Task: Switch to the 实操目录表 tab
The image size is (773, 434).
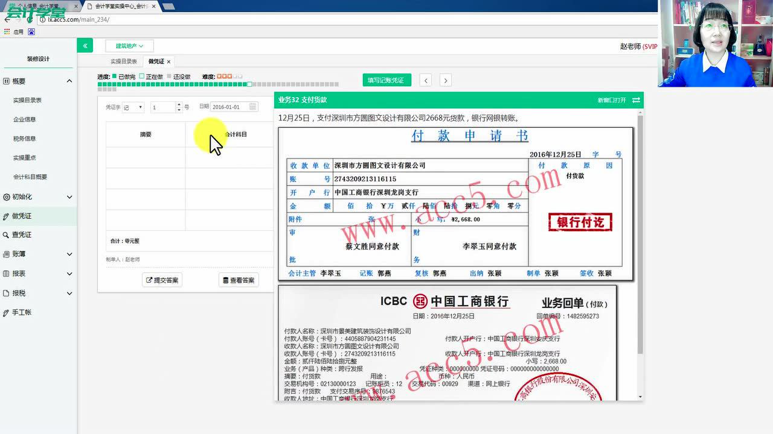Action: [x=123, y=61]
